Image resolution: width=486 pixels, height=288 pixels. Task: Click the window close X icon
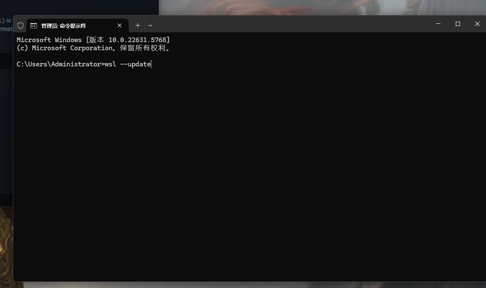tap(477, 24)
